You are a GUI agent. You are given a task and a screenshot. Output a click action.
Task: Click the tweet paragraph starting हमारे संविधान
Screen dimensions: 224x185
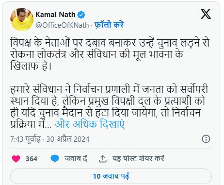109,106
